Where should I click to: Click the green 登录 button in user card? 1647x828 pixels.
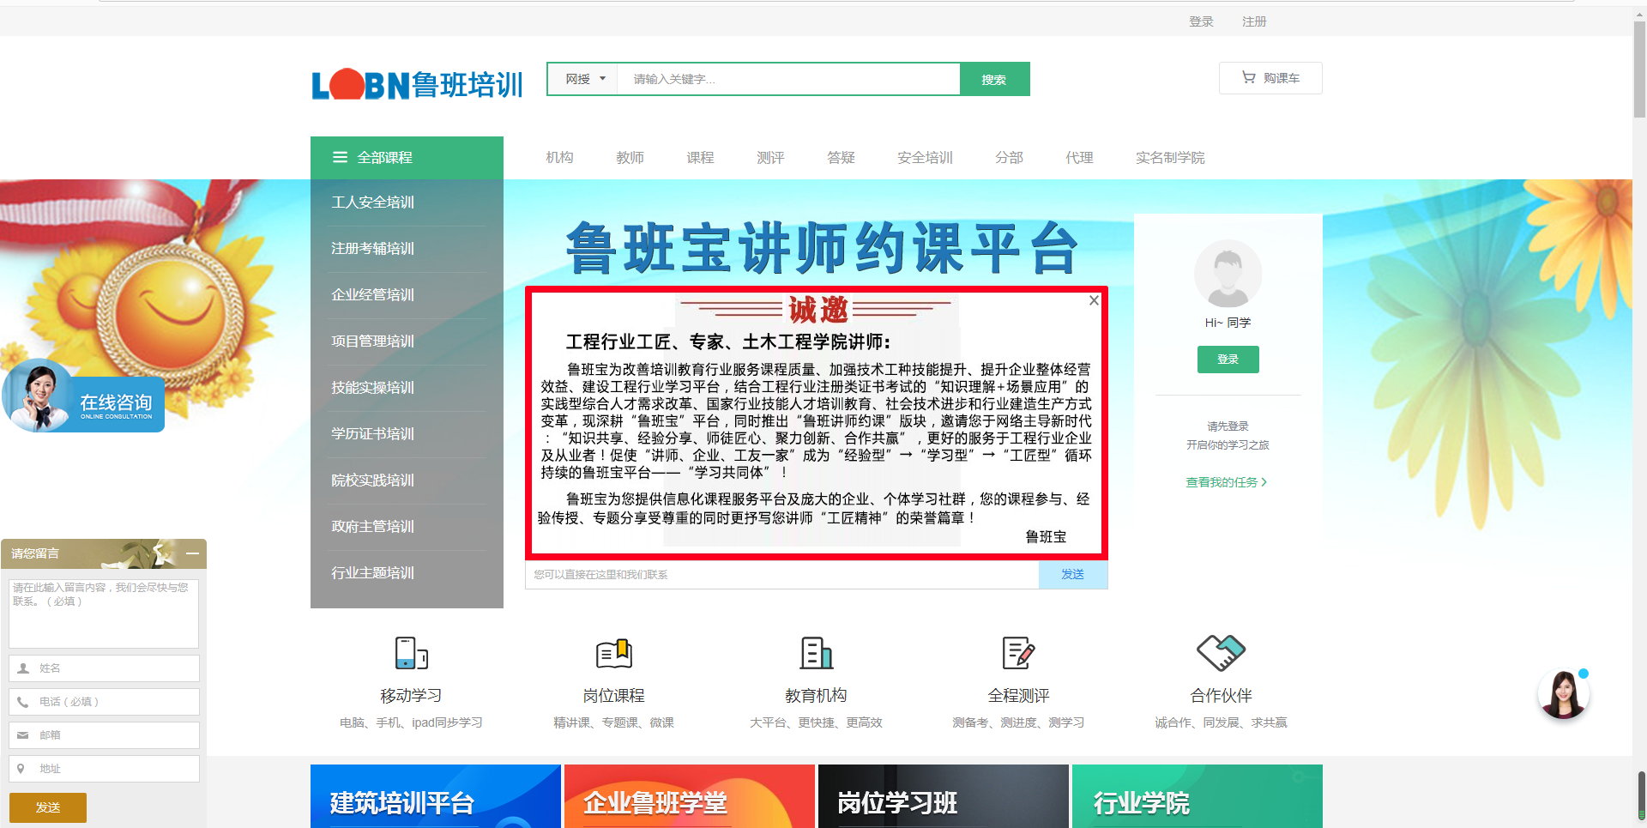click(x=1228, y=360)
